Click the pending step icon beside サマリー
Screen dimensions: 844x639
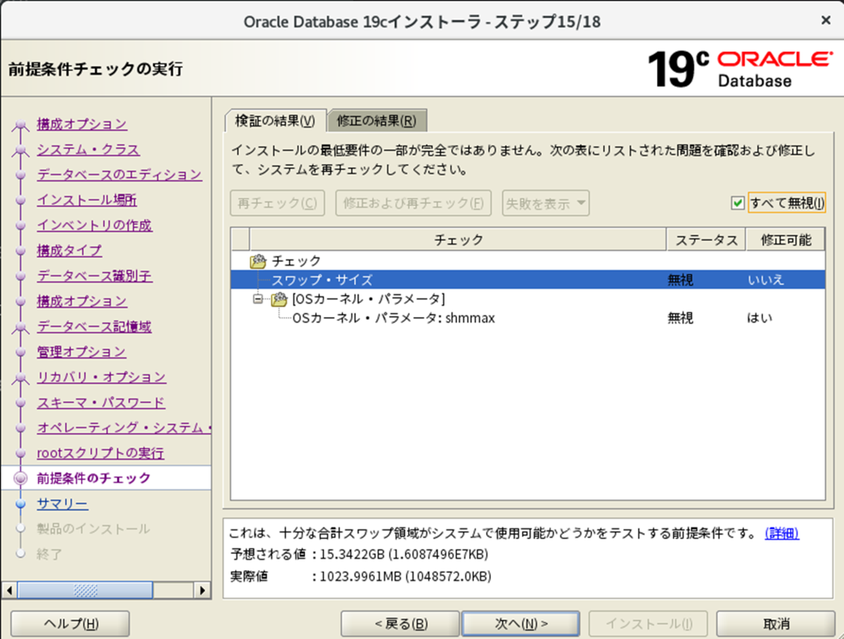click(22, 503)
